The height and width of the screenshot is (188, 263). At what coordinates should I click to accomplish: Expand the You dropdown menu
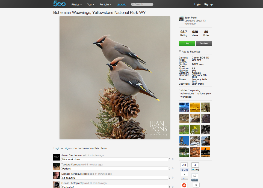tap(91, 5)
